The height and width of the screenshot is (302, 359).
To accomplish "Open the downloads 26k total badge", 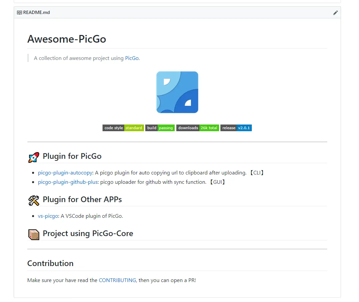I will 198,128.
